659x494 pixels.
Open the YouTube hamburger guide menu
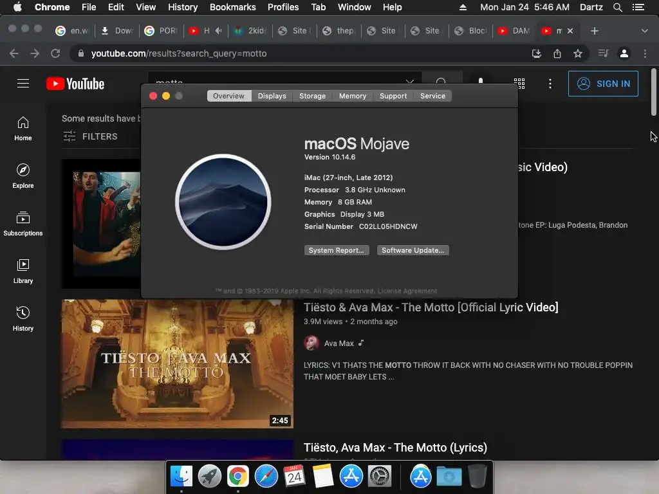pyautogui.click(x=23, y=84)
